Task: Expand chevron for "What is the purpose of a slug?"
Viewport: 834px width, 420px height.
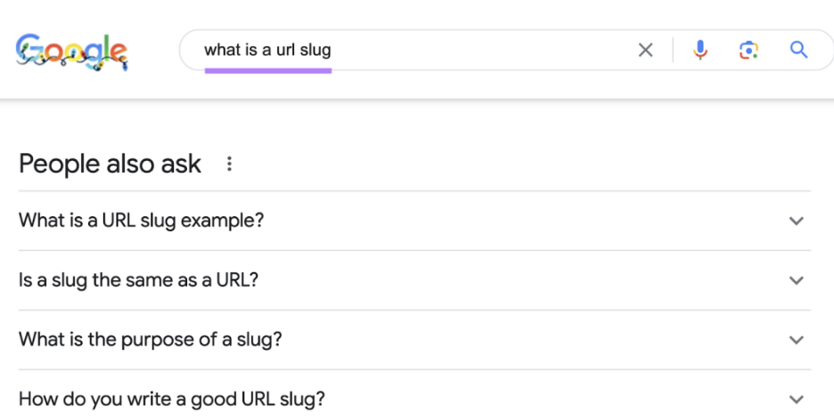Action: (797, 340)
